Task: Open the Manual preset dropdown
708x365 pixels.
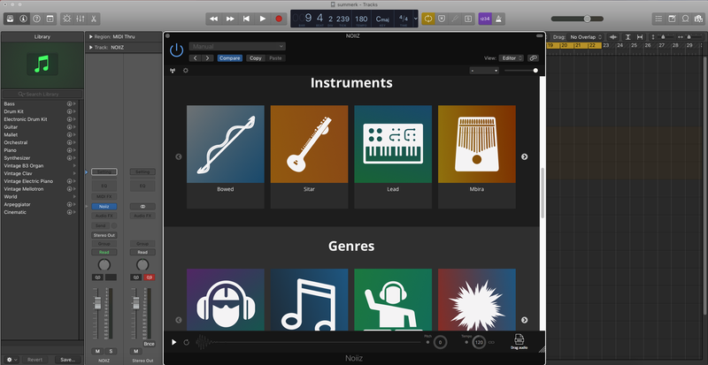Action: pos(236,45)
